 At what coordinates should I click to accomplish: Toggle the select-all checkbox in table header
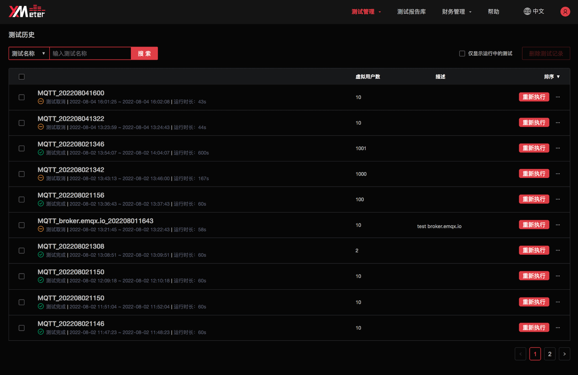(22, 77)
